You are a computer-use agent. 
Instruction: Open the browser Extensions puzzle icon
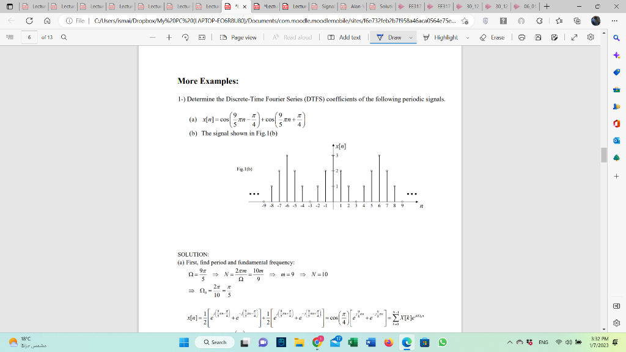click(539, 21)
